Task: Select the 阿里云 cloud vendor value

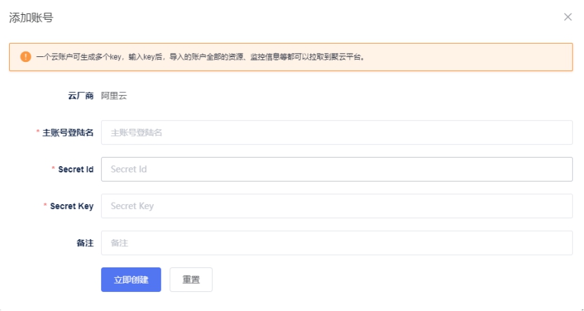Action: click(x=114, y=96)
